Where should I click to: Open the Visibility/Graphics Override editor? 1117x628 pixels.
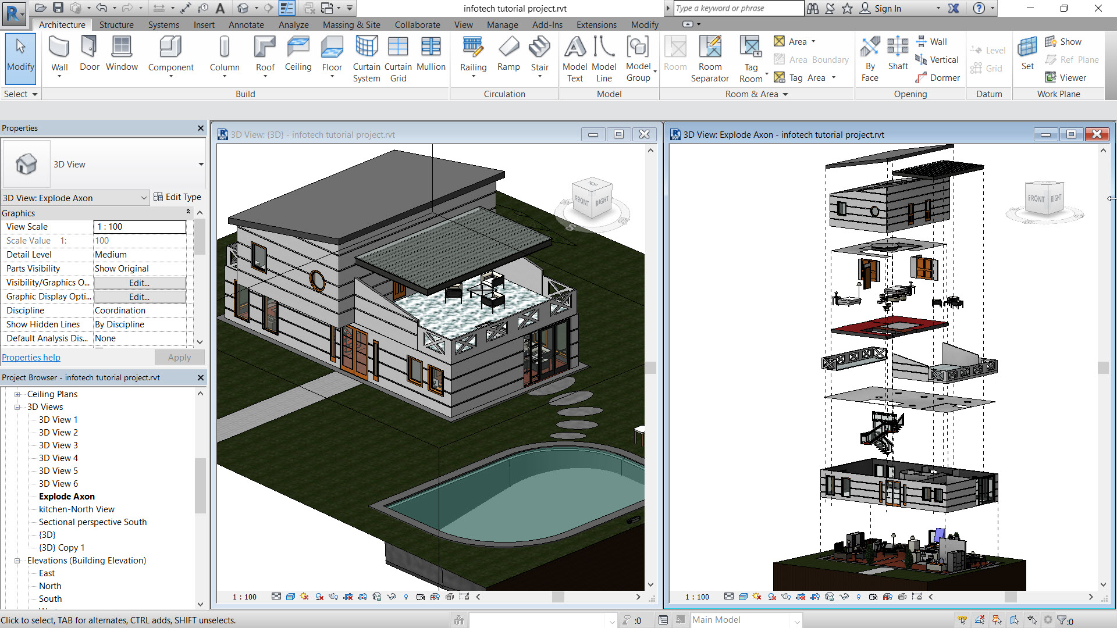click(139, 282)
